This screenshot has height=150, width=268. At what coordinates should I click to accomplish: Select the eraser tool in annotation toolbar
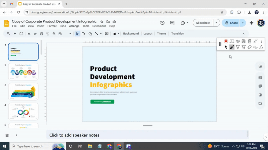pos(250,47)
